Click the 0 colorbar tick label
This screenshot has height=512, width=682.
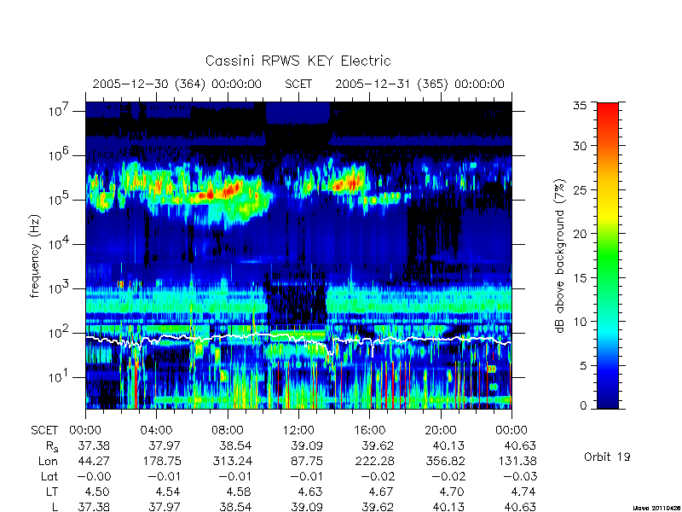click(583, 406)
